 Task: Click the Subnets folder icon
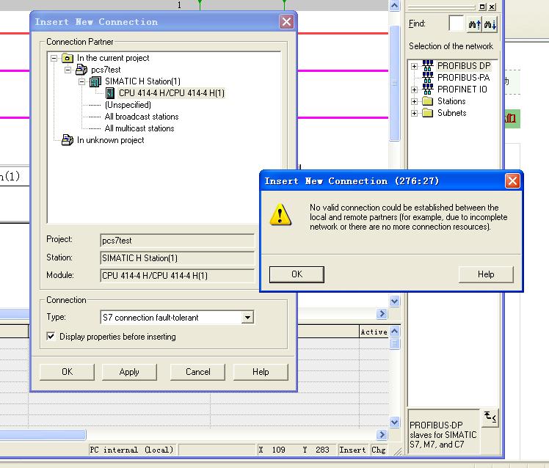tap(427, 113)
